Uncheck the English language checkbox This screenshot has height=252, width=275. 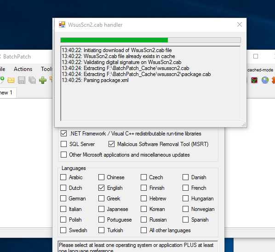point(101,188)
